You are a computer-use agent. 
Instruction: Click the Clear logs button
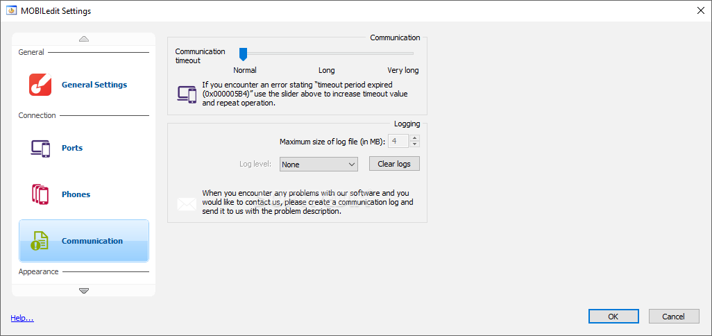tap(394, 164)
